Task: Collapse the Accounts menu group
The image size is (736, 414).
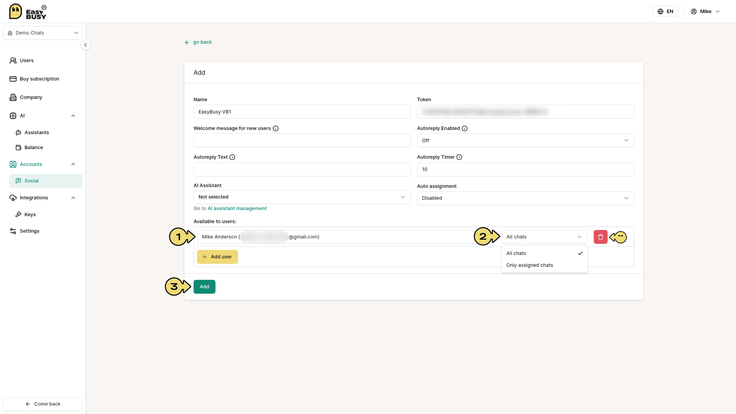Action: pyautogui.click(x=73, y=164)
